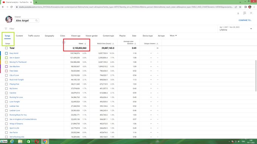Open the Fate Gates song link
Image resolution: width=257 pixels, height=144 pixels.
(14, 71)
